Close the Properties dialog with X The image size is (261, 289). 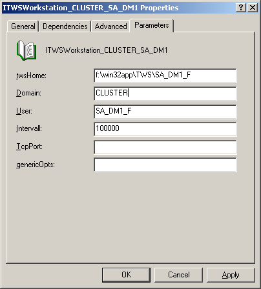pyautogui.click(x=253, y=8)
